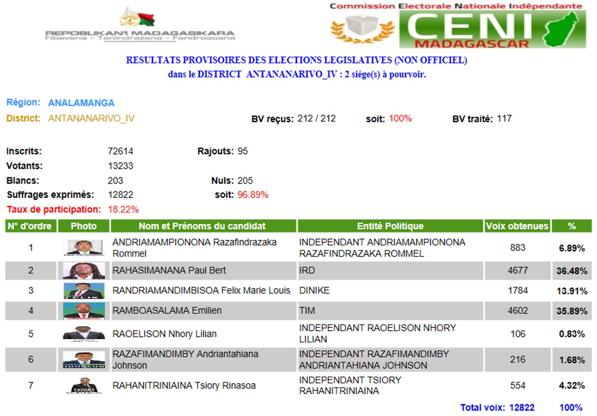Viewport: 597px width, 416px height.
Task: Click the votes cell showing 883
Action: coord(517,247)
